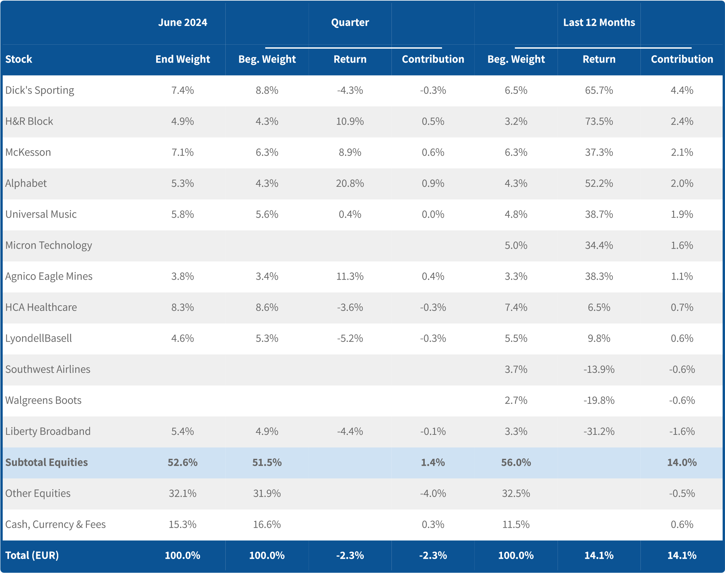
Task: Select the Subtotal Equities 52.6% end weight
Action: click(182, 462)
